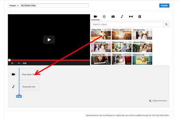Switch to the photos camera tab

click(x=113, y=17)
